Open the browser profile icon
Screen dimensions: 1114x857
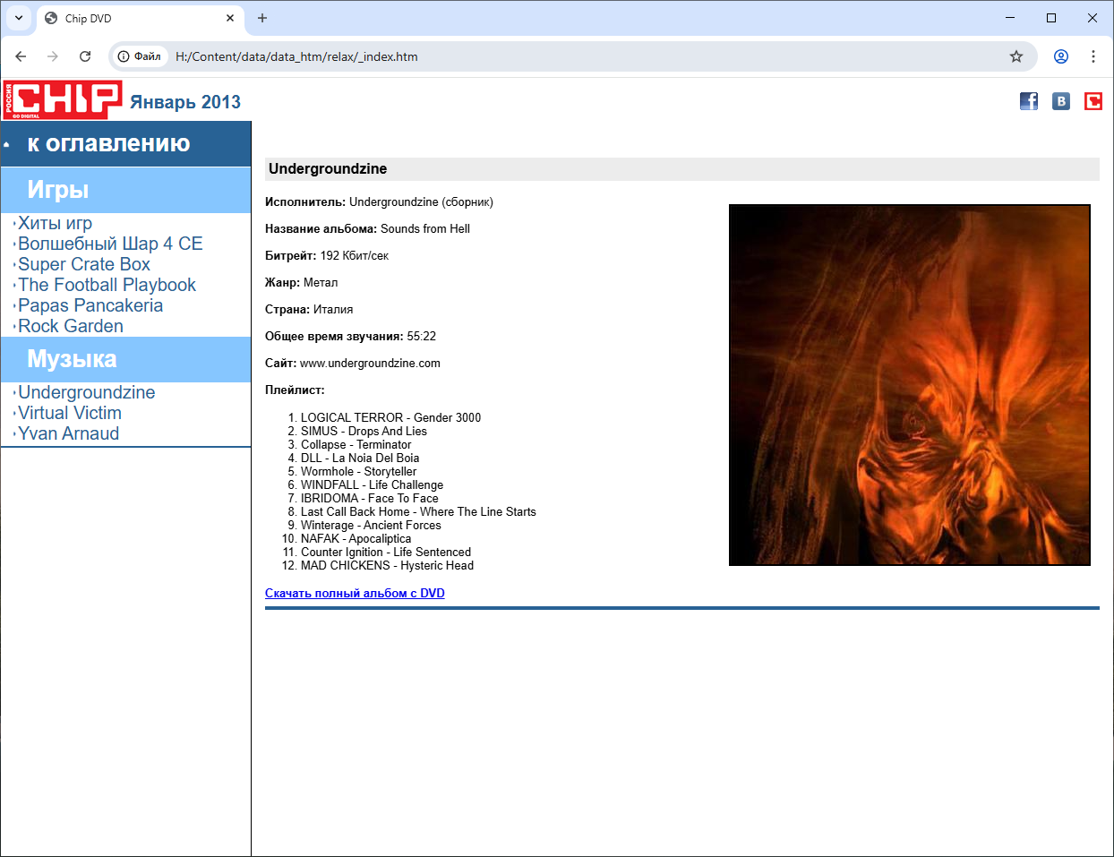[x=1061, y=56]
